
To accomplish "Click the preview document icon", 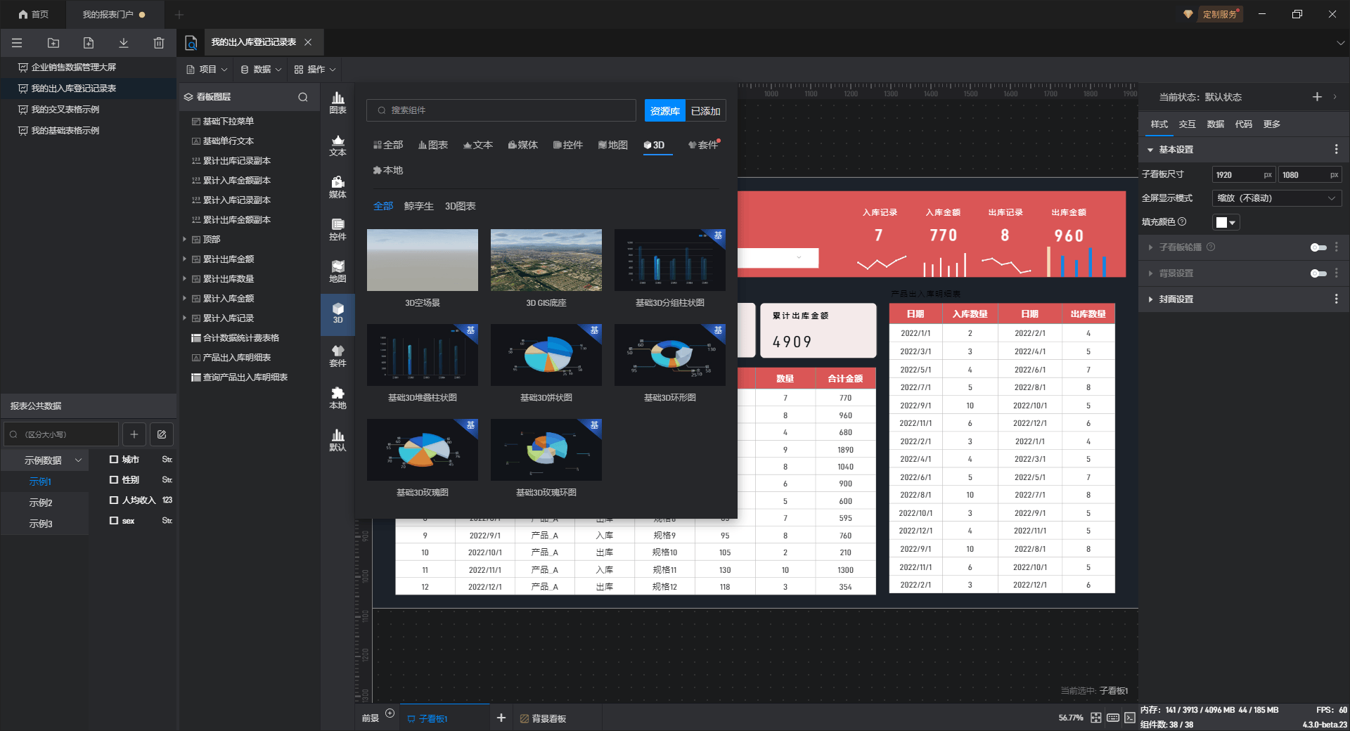I will (x=191, y=43).
